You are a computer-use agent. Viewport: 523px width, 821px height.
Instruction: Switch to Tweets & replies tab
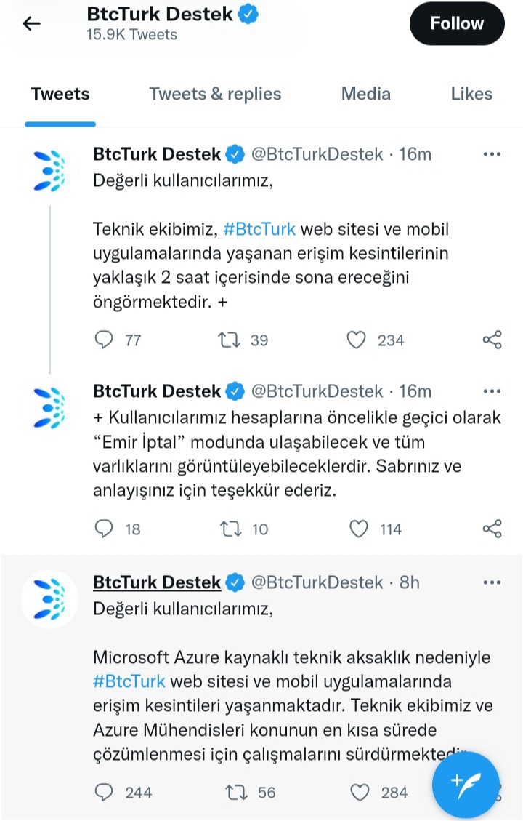click(215, 94)
